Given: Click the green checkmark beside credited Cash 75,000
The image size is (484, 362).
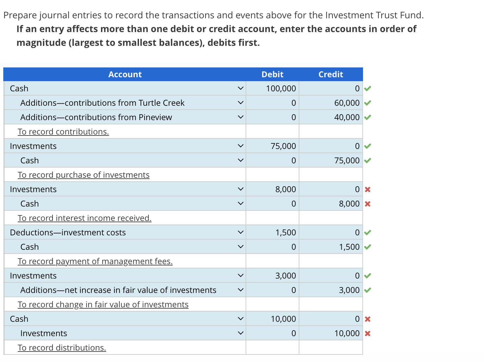Looking at the screenshot, I should point(368,160).
